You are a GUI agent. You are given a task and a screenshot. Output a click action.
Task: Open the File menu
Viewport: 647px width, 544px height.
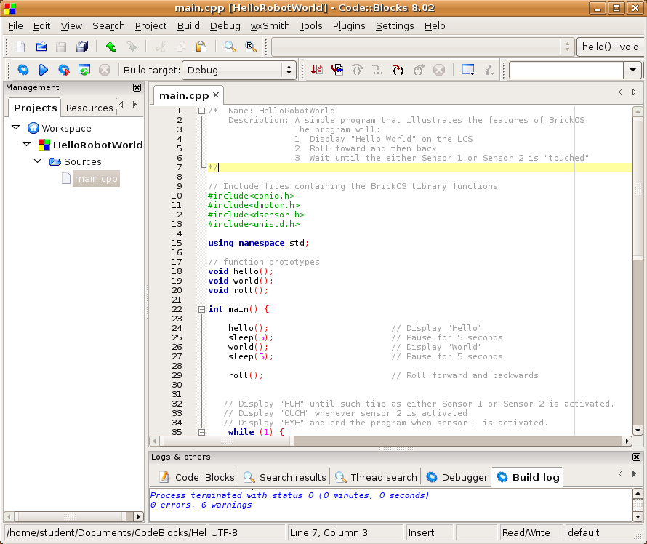click(x=16, y=26)
